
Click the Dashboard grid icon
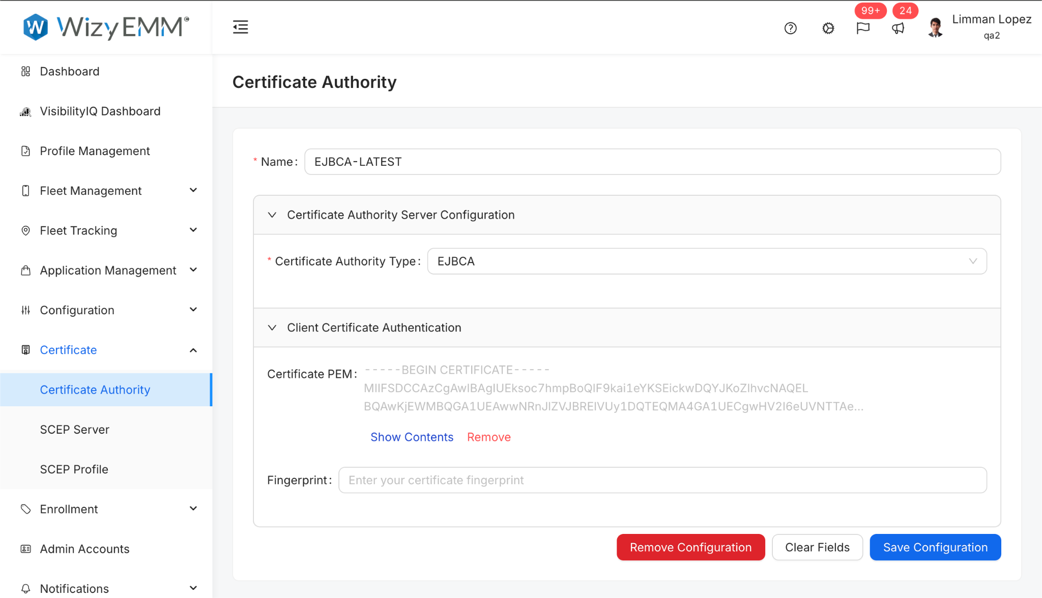[x=25, y=71]
